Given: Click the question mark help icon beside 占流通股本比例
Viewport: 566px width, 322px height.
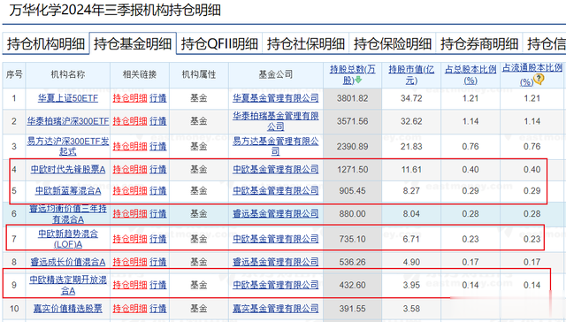Looking at the screenshot, I should coord(539,79).
